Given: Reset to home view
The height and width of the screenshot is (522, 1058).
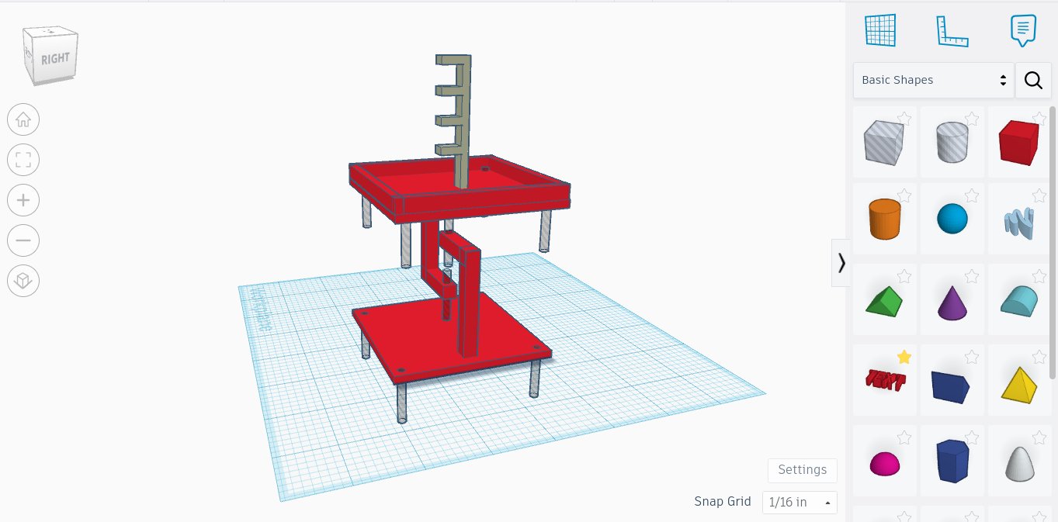Looking at the screenshot, I should 23,120.
